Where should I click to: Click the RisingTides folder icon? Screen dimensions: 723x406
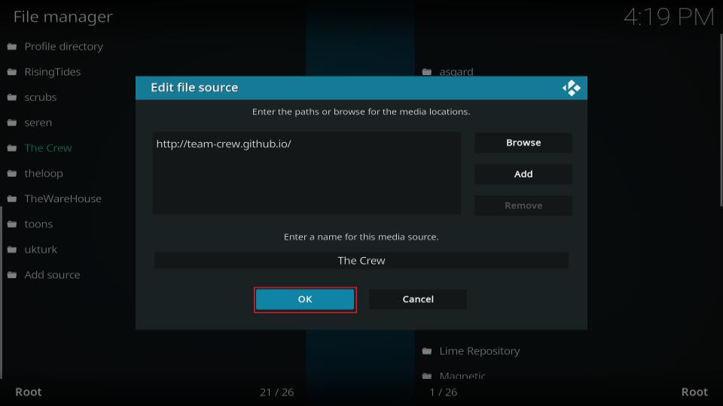pos(12,72)
